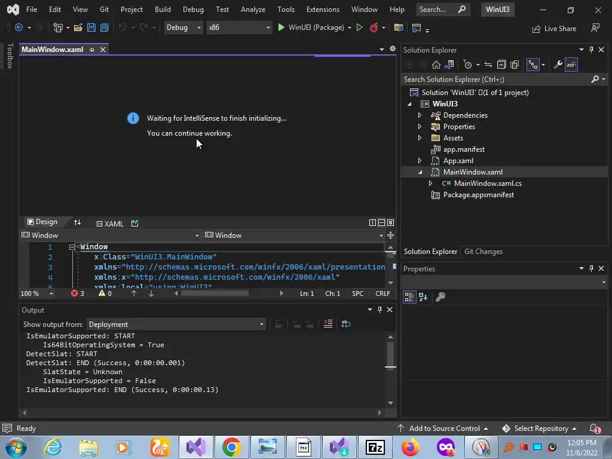Select the Design tab

point(42,222)
